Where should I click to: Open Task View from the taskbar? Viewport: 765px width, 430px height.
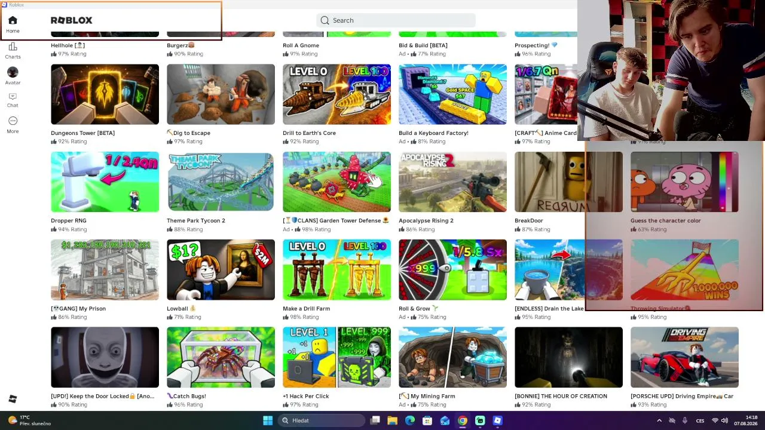click(375, 420)
